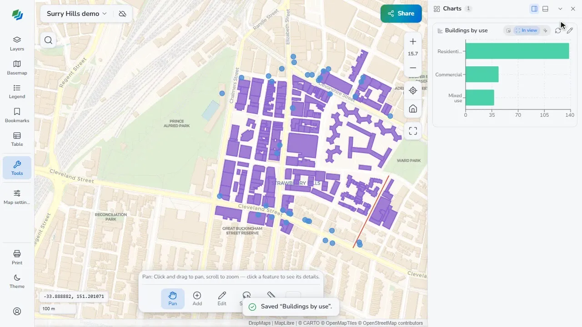Screen dimensions: 582x327
Task: Open Map settings in sidebar
Action: point(17,197)
